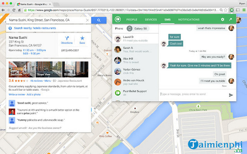Open Pushbullet settings gear
The image size is (247, 154).
coord(222,19)
